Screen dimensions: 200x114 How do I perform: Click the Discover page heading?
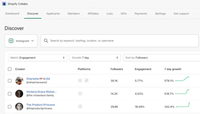coord(14,28)
